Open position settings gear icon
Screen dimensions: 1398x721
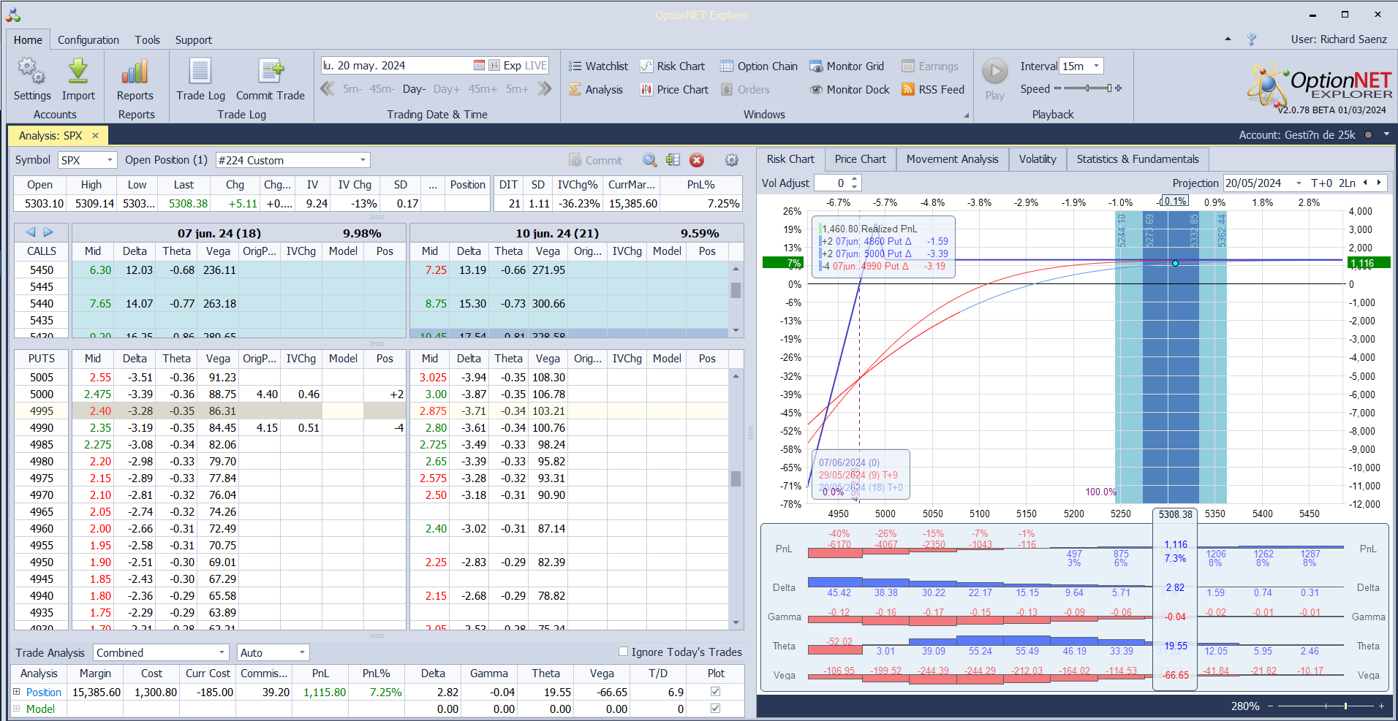point(731,160)
